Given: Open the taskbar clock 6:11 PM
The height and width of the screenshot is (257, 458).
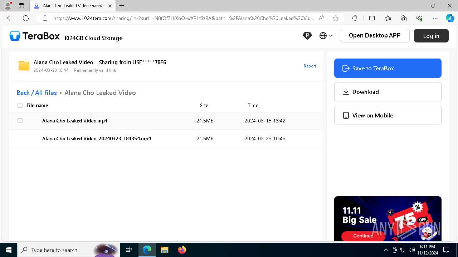Looking at the screenshot, I should (x=428, y=250).
